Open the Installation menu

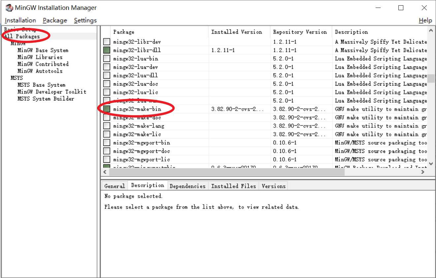coord(20,20)
